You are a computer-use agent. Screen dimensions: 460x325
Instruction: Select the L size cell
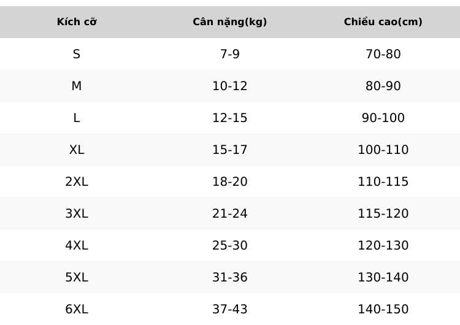tap(77, 118)
